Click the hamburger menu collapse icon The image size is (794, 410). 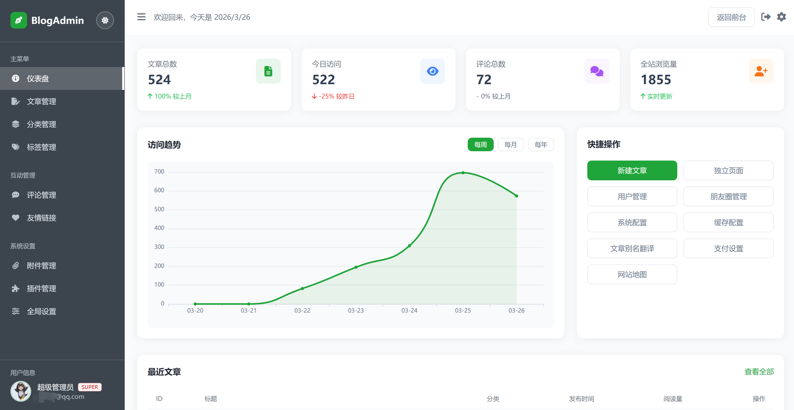pos(141,17)
